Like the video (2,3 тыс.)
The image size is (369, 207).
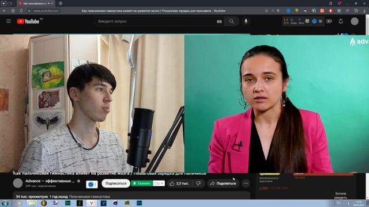pos(179,183)
